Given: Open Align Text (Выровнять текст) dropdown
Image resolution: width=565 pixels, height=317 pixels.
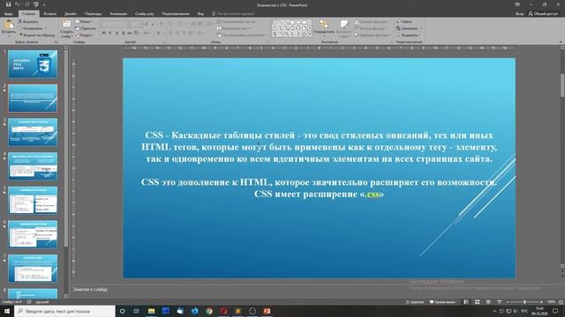Looking at the screenshot, I should click(x=234, y=28).
